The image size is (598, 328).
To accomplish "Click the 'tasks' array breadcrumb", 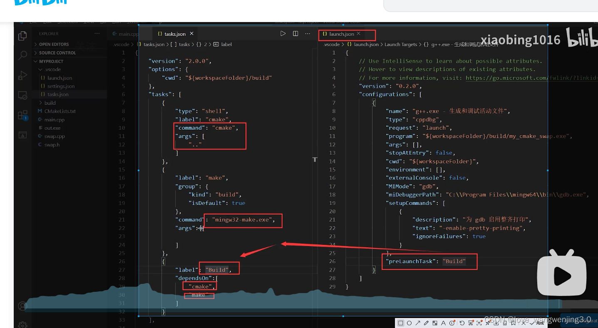I will 184,44.
